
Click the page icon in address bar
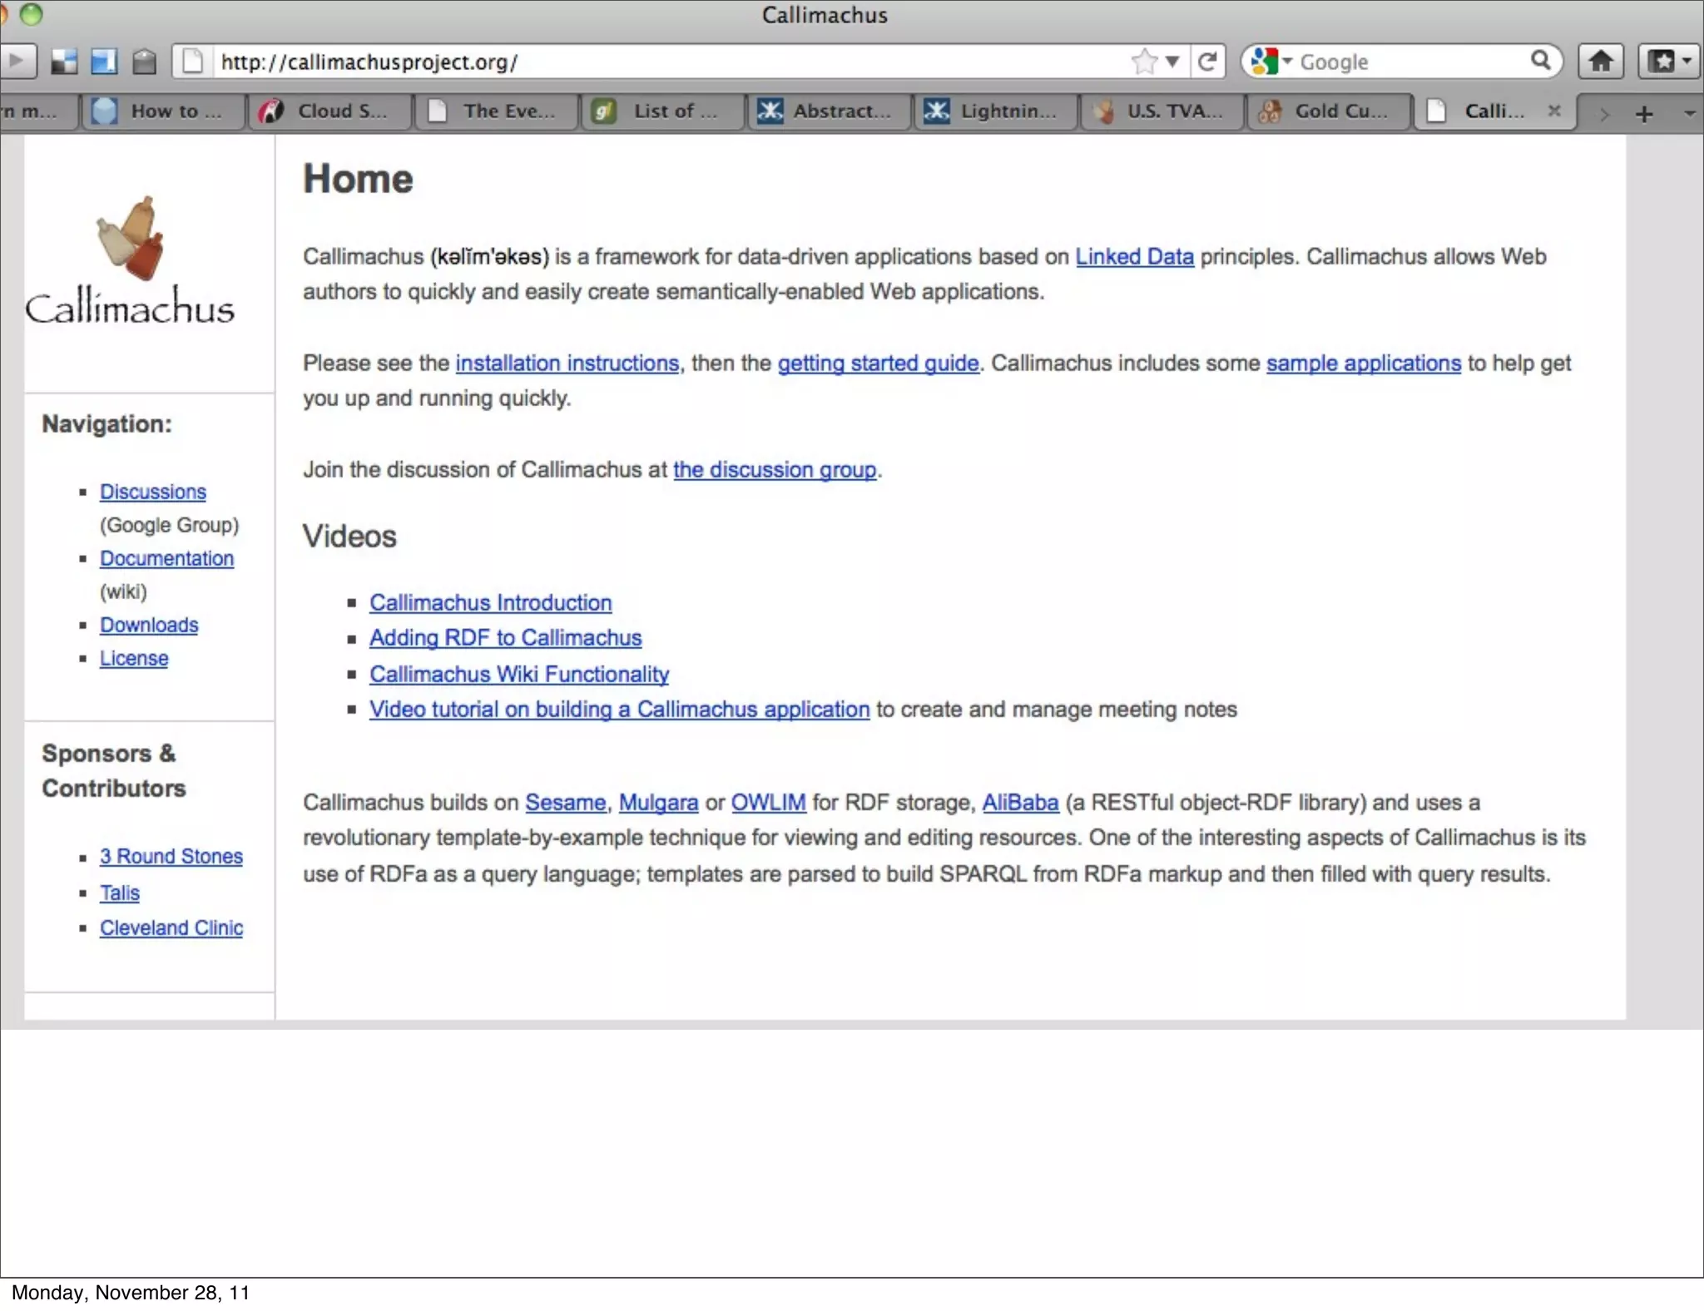tap(192, 62)
